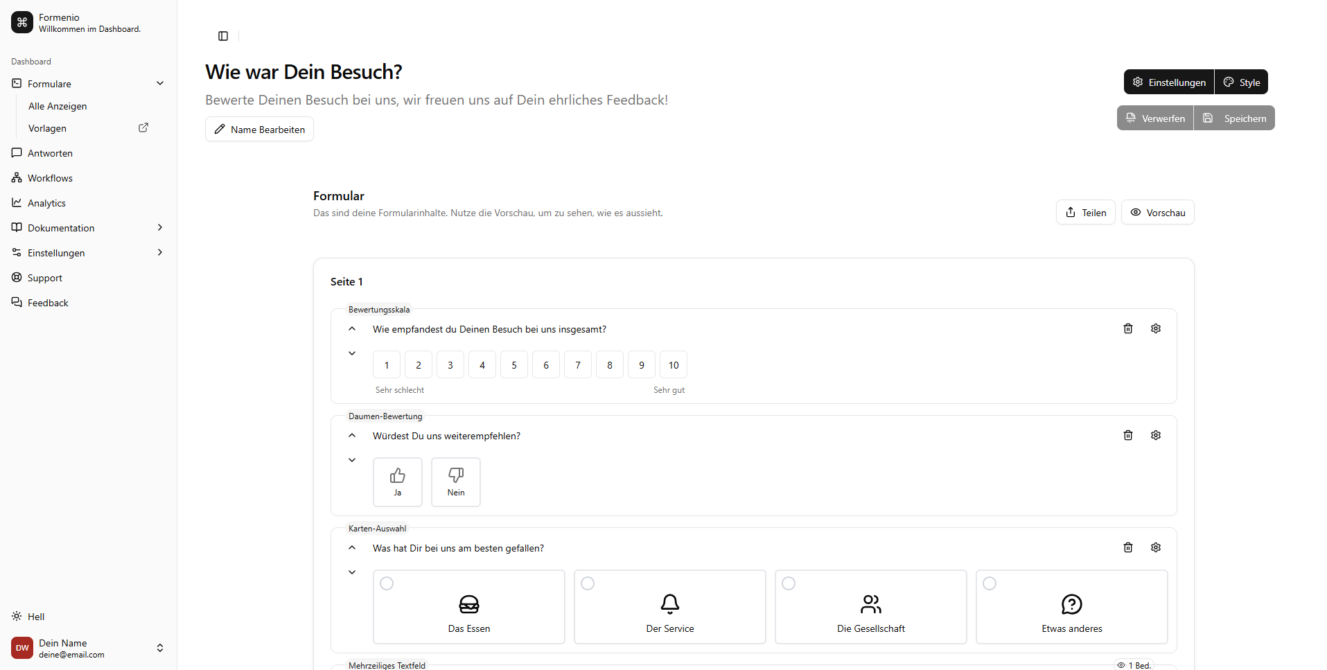Click the Vorschau preview button
Screen dimensions: 1327x670
[1158, 213]
